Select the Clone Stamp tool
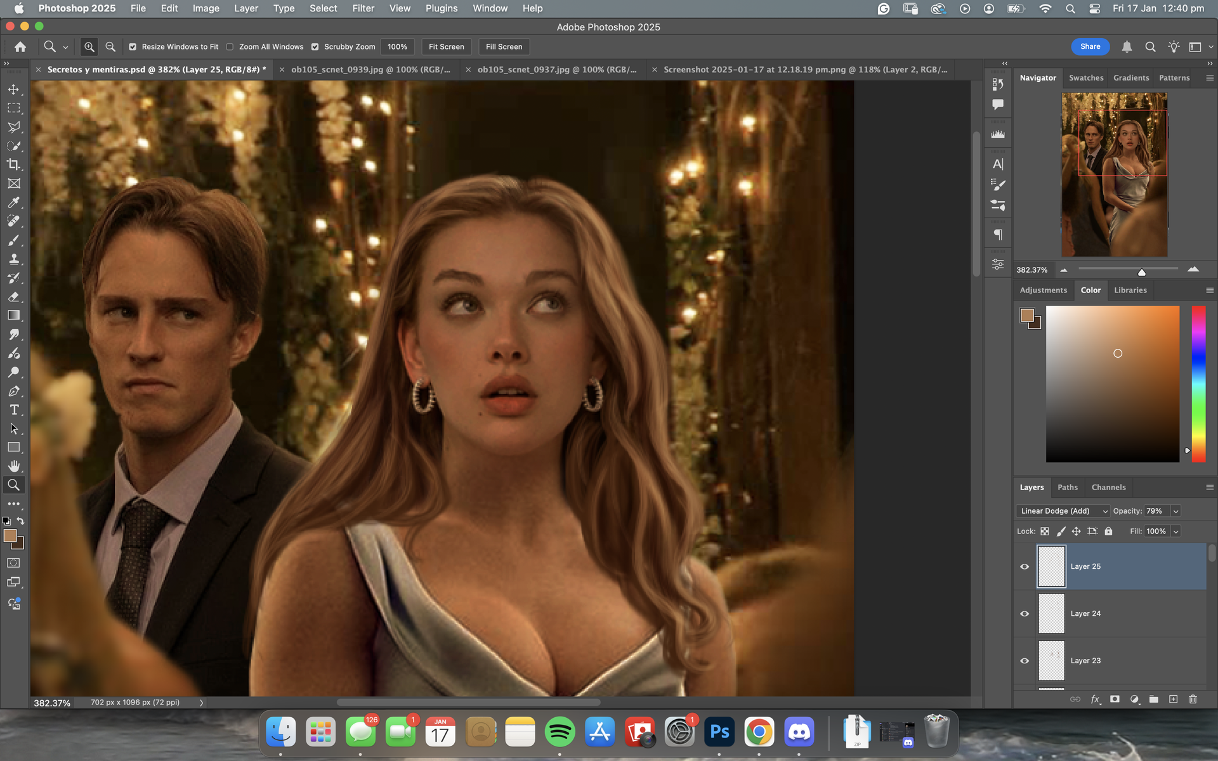 [x=13, y=259]
